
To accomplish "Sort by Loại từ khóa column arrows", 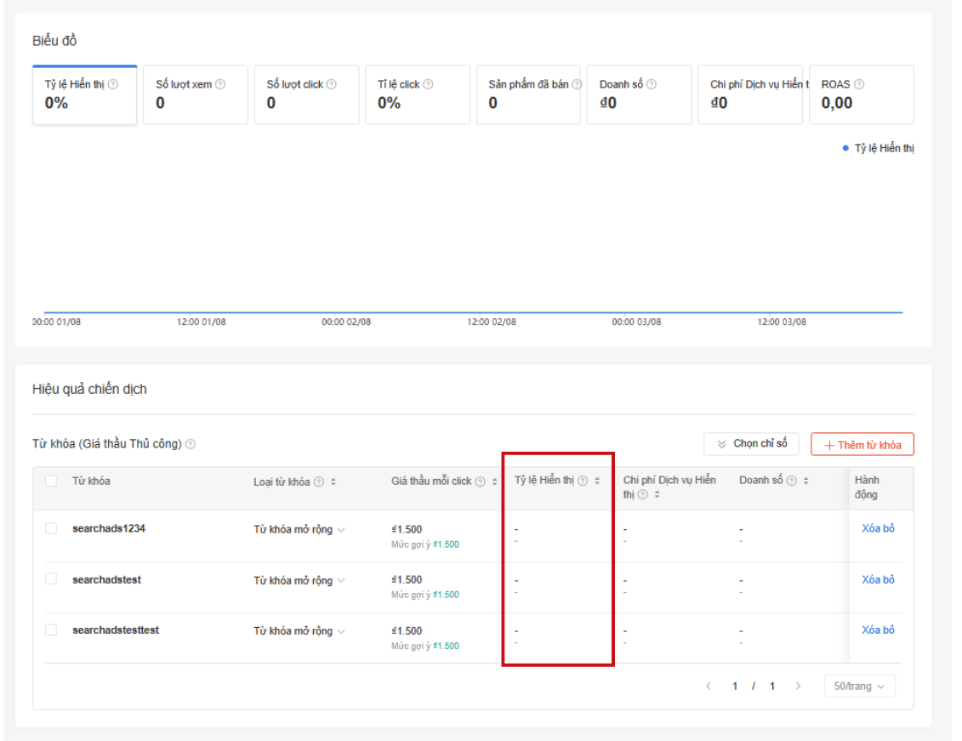I will point(333,482).
